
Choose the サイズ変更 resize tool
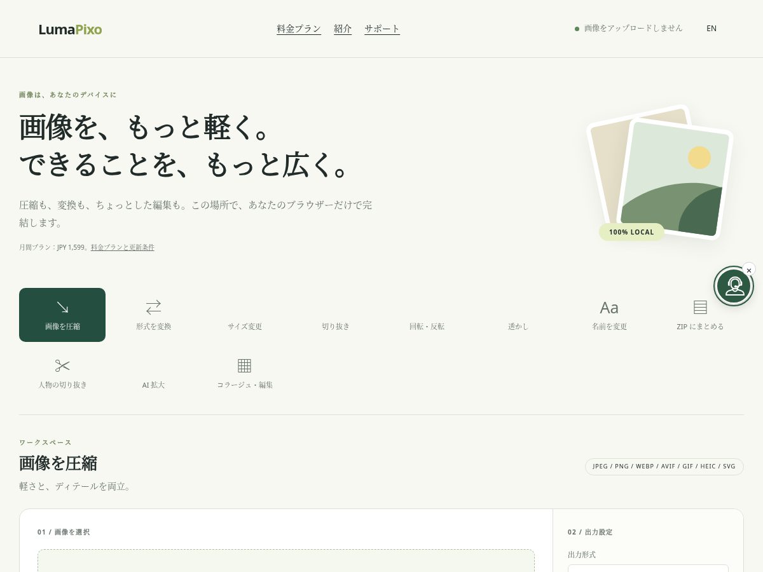(245, 315)
